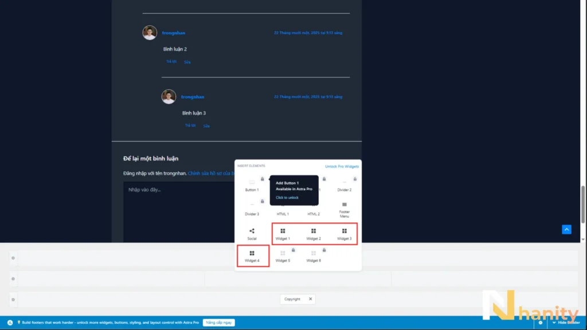Viewport: 587px width, 330px height.
Task: Add the HTML 1 element
Action: [x=283, y=214]
